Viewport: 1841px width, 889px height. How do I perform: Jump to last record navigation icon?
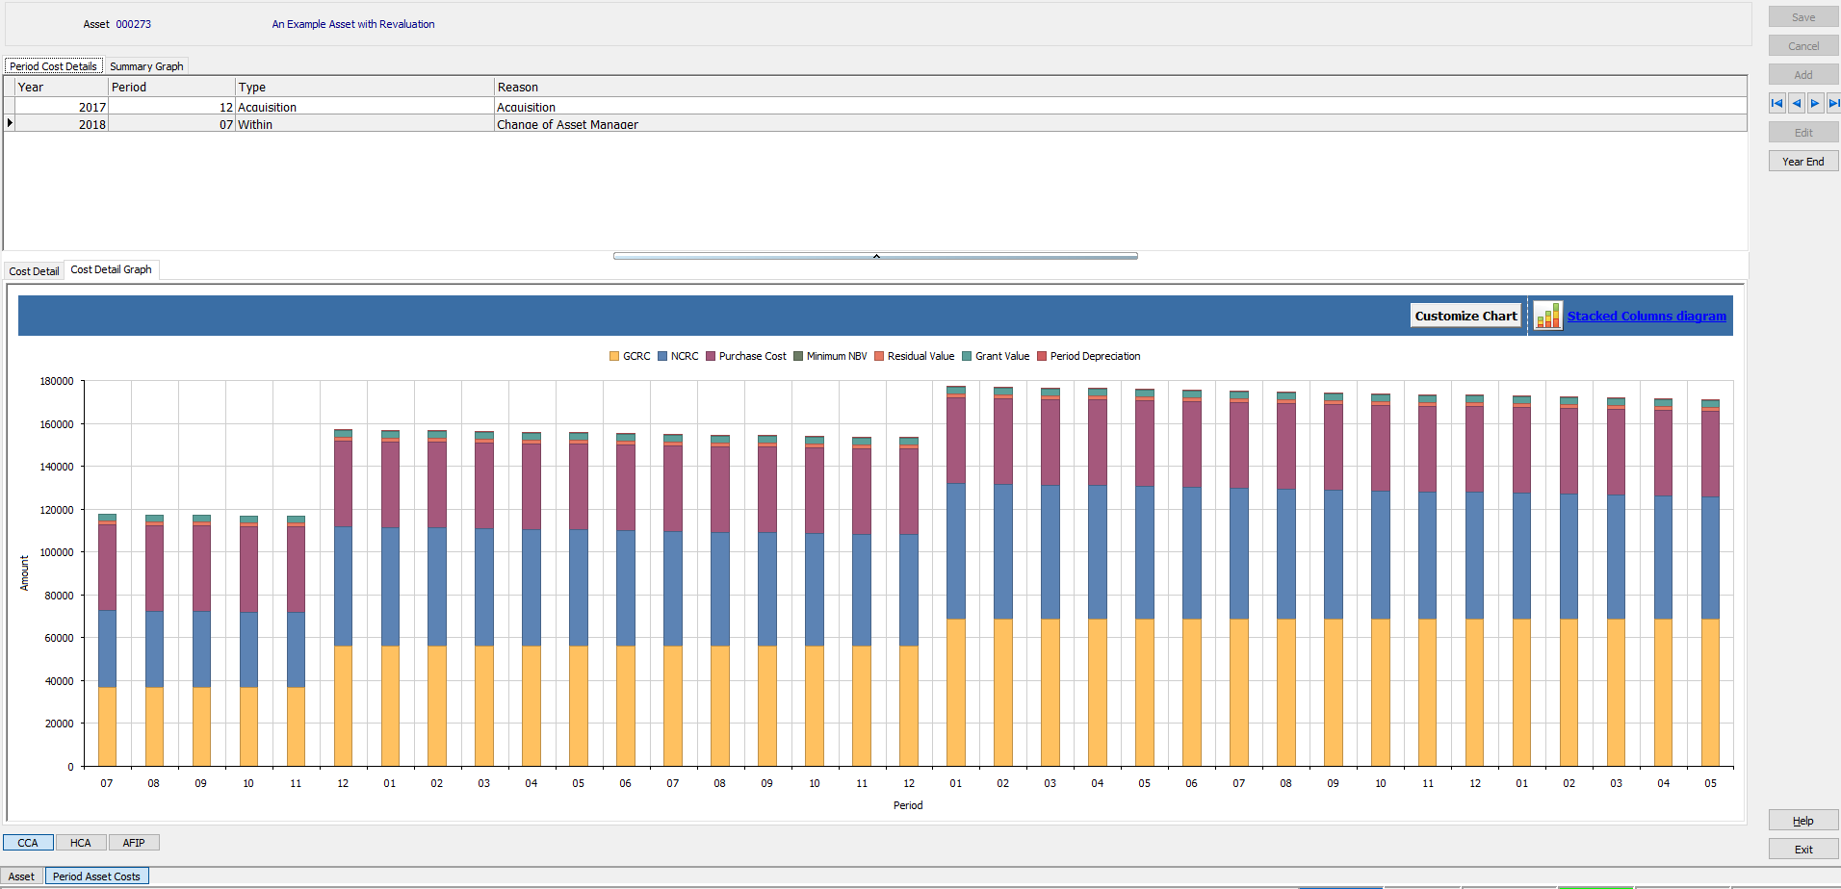tap(1834, 103)
